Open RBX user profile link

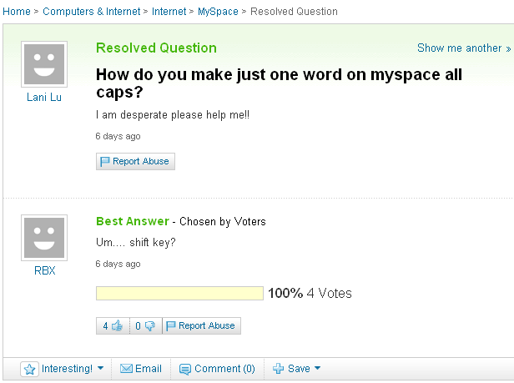point(44,270)
